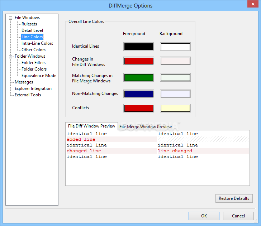Set Conflicts foreground red swatch

139,108
